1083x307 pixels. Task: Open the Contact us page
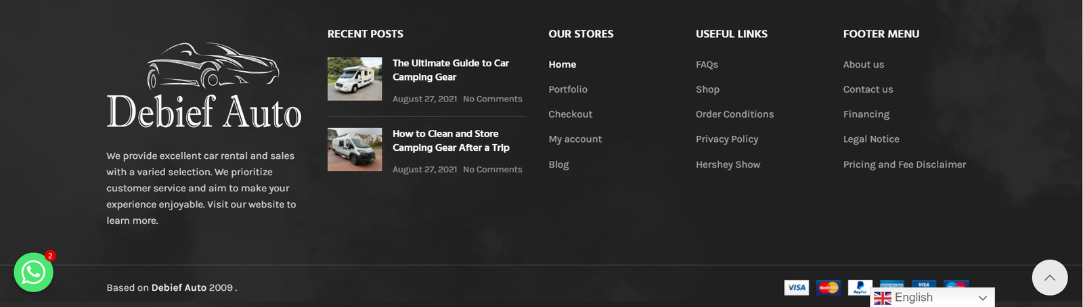pos(868,89)
